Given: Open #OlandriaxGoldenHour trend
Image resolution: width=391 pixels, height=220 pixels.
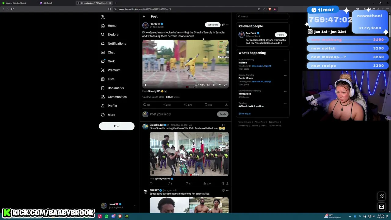Looking at the screenshot, I should click(251, 106).
